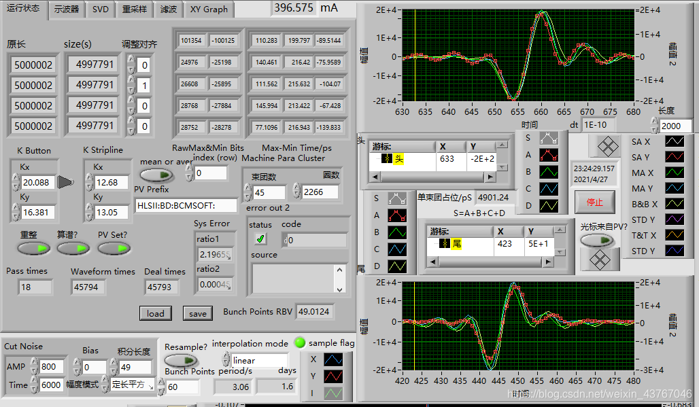The width and height of the screenshot is (699, 407).
Task: Click the cursor mover diamond above 停止 button
Action: point(608,146)
